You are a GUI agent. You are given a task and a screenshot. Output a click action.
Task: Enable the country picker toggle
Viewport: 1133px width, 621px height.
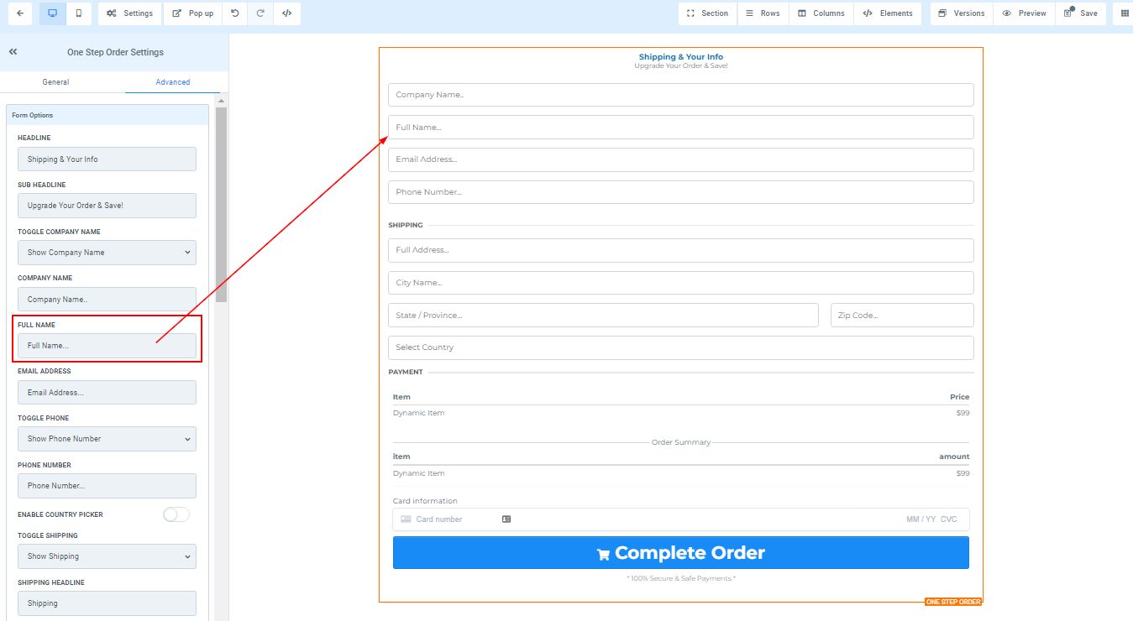[176, 514]
